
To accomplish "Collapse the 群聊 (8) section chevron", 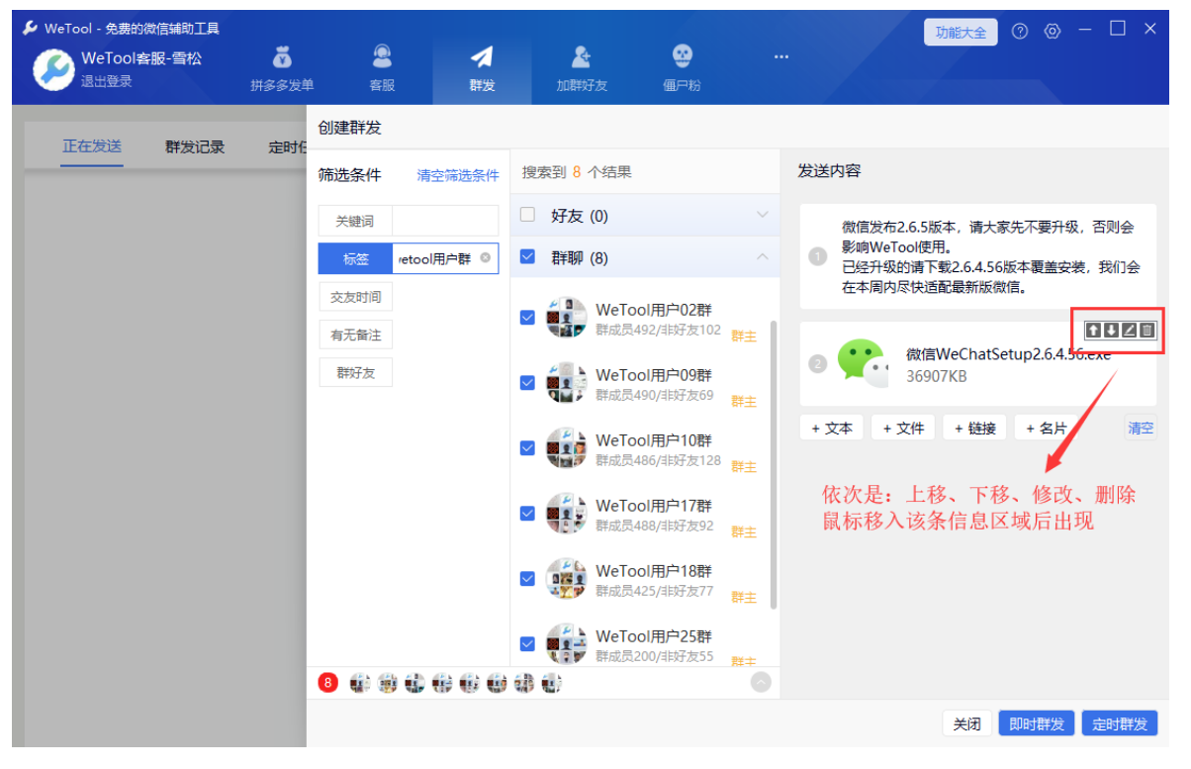I will click(762, 257).
